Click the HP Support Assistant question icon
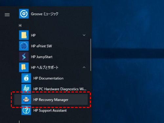The image size is (164, 123). [26, 110]
